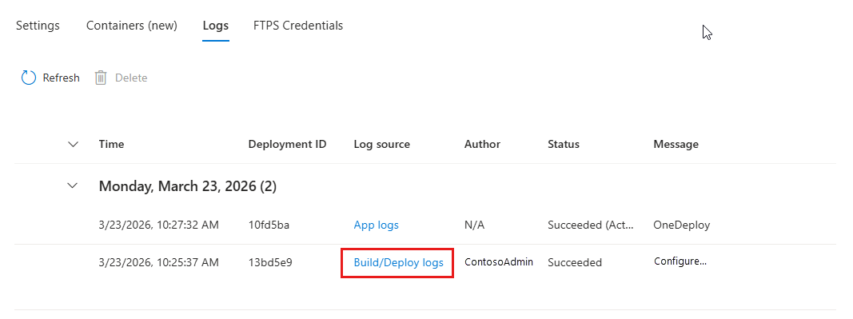Open the Containers (new) tab
853x319 pixels.
pyautogui.click(x=132, y=26)
